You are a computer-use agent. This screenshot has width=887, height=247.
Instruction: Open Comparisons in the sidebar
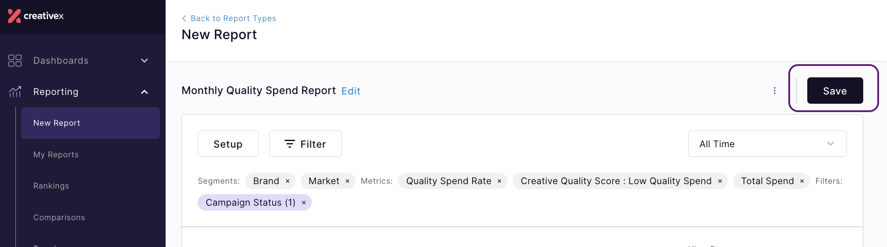click(x=59, y=218)
